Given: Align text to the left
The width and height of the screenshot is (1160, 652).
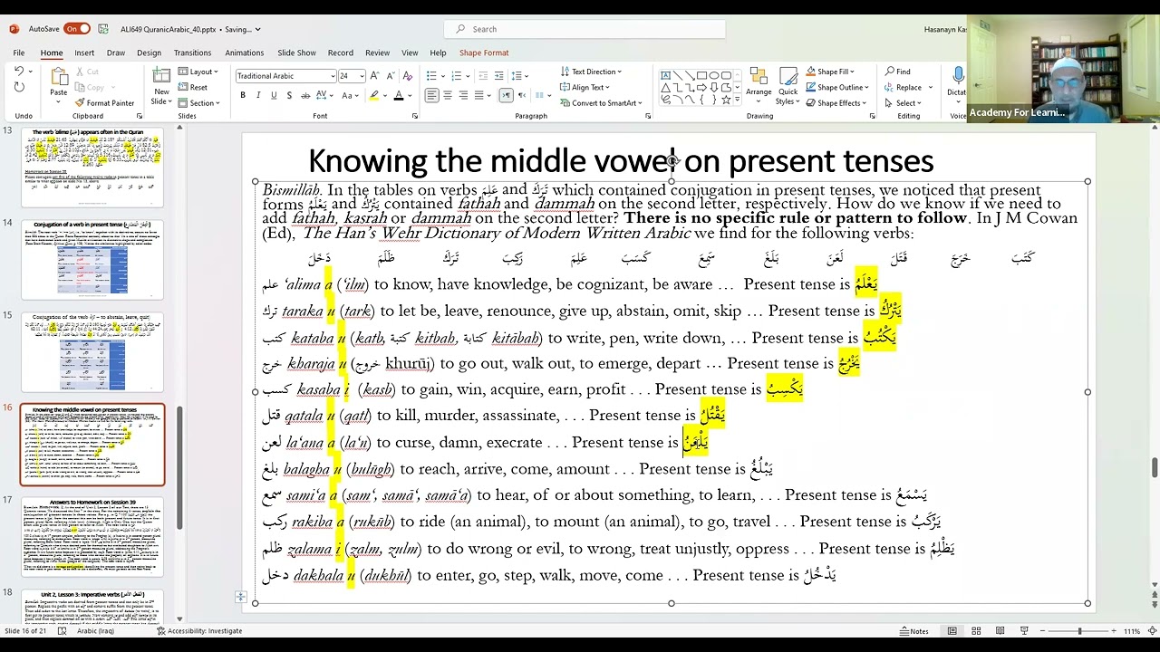Looking at the screenshot, I should point(432,95).
